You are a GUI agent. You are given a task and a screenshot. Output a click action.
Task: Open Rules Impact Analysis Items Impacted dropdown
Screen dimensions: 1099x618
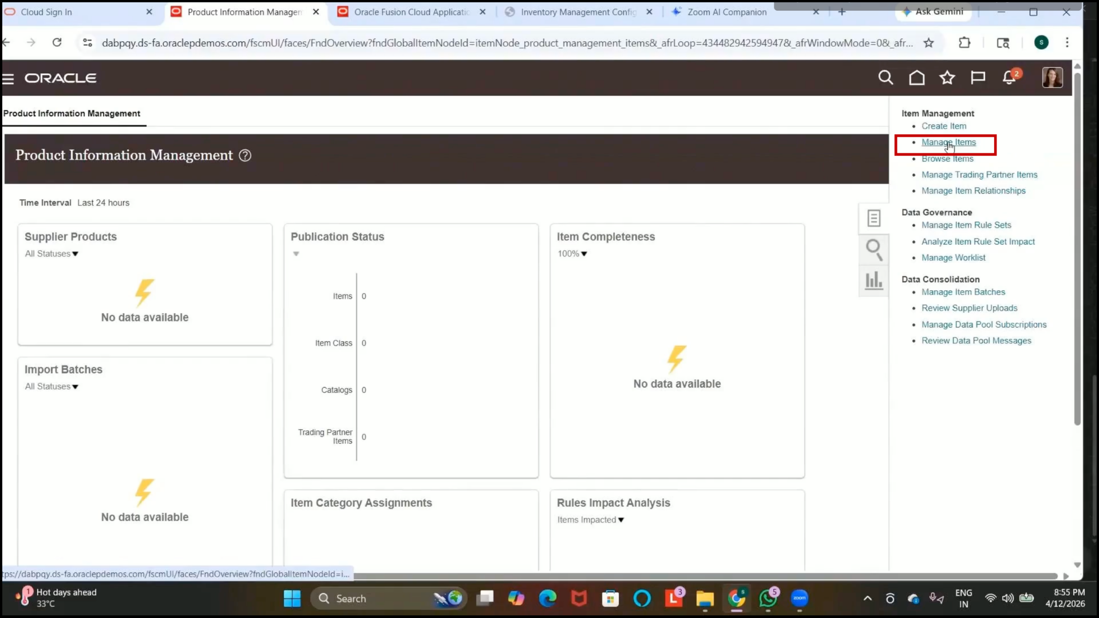591,520
